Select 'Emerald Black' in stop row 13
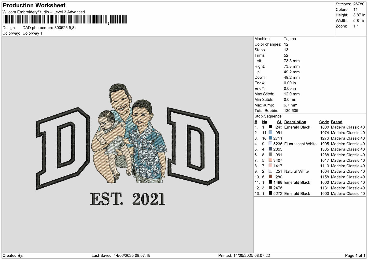The width and height of the screenshot is (368, 260). point(297,193)
